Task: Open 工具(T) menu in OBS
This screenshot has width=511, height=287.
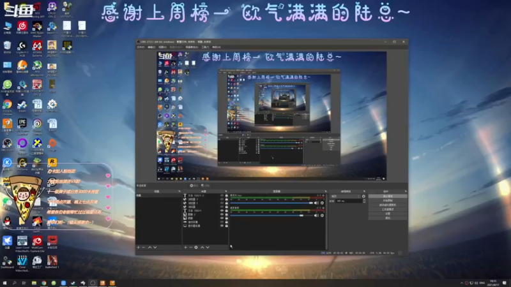Action: 205,47
